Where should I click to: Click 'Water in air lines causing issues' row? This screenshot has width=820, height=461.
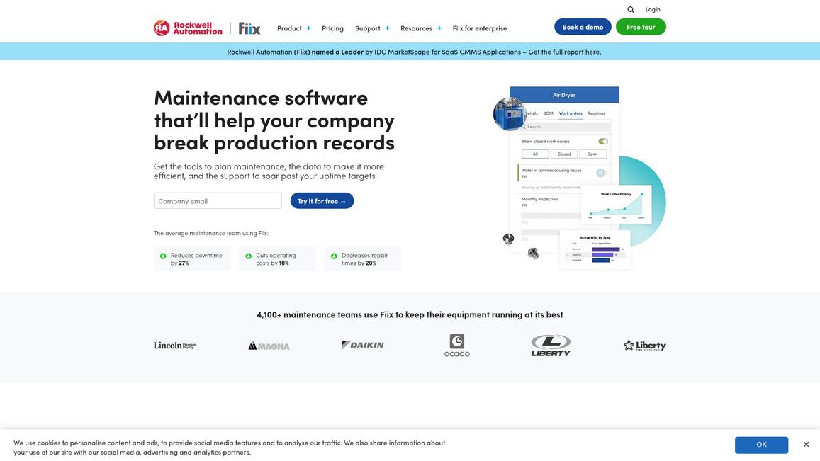[x=563, y=173]
